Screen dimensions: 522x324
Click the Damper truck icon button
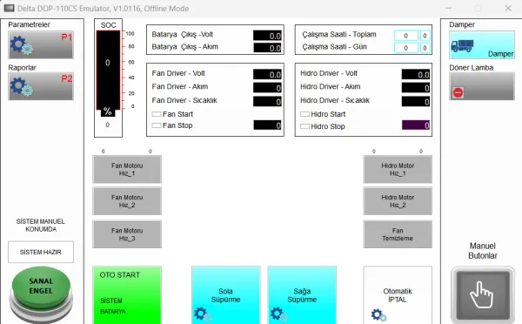click(482, 45)
